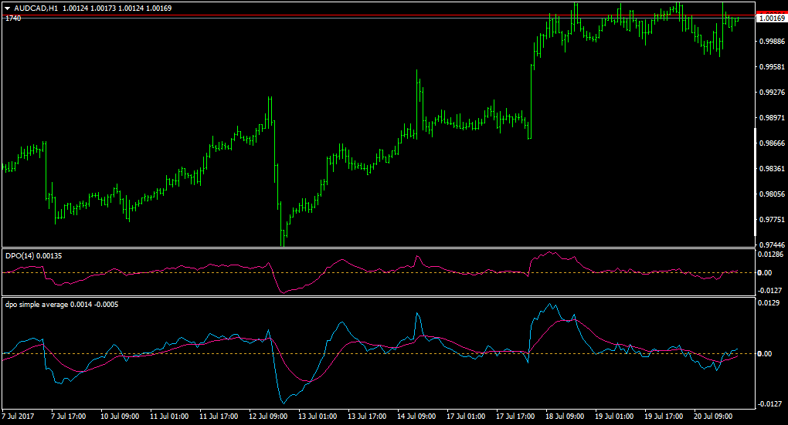The height and width of the screenshot is (425, 788).
Task: Click the 0.0129 value in the bottom subwindow scale
Action: click(769, 302)
